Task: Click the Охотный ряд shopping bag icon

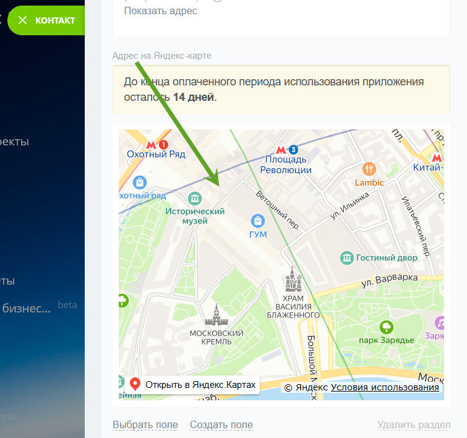Action: point(140,182)
